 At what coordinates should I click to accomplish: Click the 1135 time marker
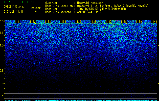[78, 22]
